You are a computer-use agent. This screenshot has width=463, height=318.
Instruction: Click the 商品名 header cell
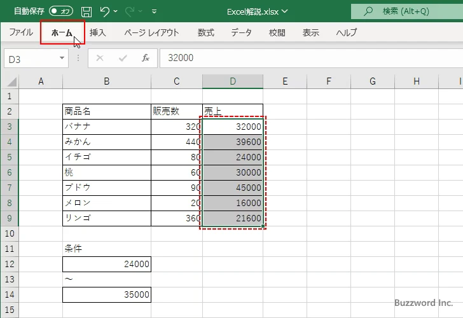107,111
